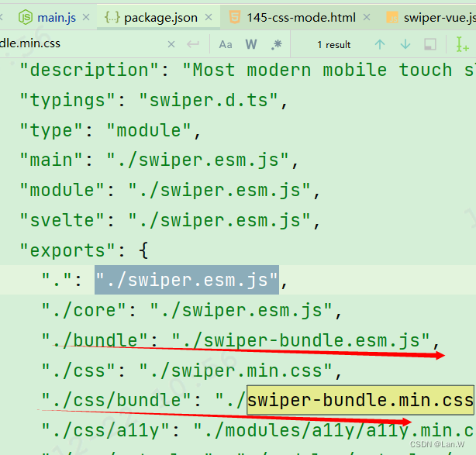Toggle Match Case search option
The width and height of the screenshot is (476, 455).
click(226, 45)
